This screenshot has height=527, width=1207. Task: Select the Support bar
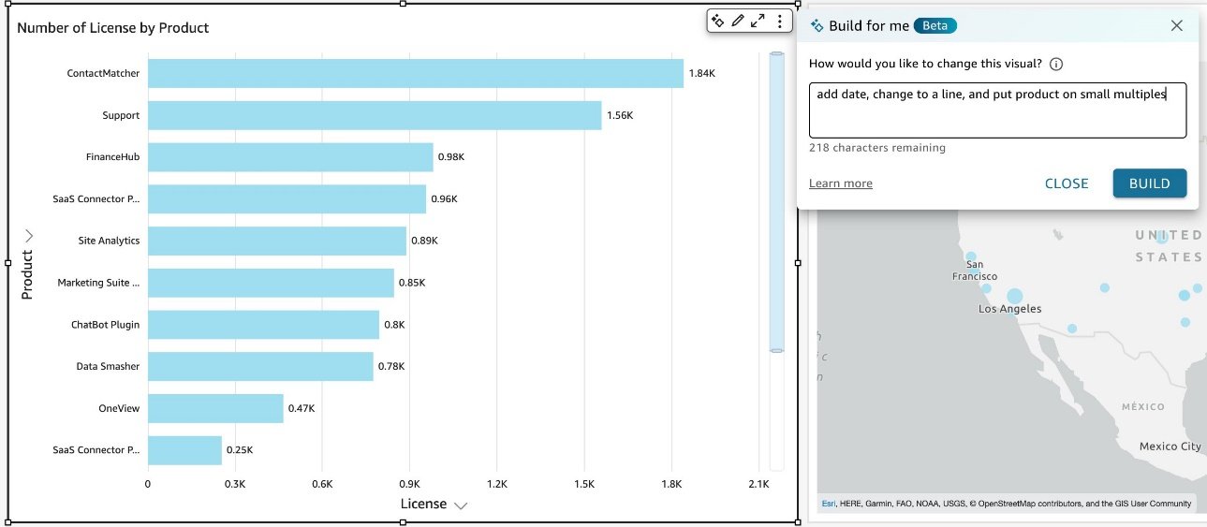(x=375, y=115)
